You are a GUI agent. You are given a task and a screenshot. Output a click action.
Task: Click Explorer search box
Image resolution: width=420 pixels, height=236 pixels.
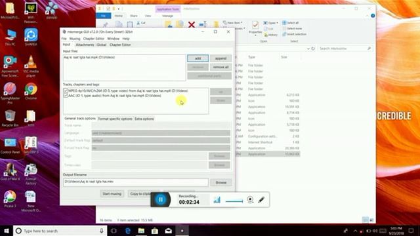point(345,49)
